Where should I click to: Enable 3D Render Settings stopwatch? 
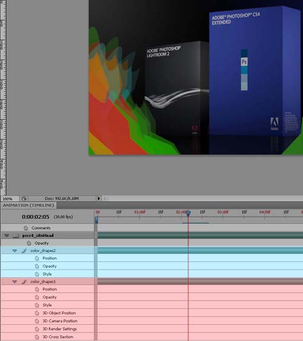pos(37,329)
